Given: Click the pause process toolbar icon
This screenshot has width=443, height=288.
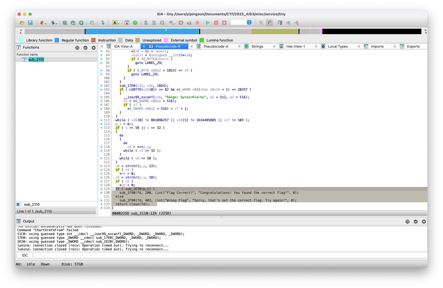Looking at the screenshot, I should [x=216, y=23].
